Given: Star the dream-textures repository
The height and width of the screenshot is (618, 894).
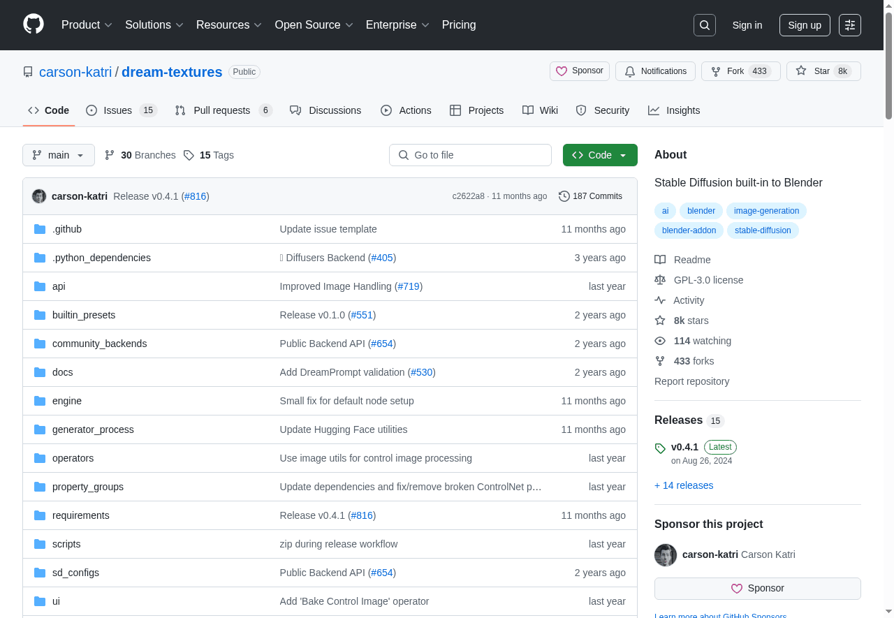Looking at the screenshot, I should (814, 71).
